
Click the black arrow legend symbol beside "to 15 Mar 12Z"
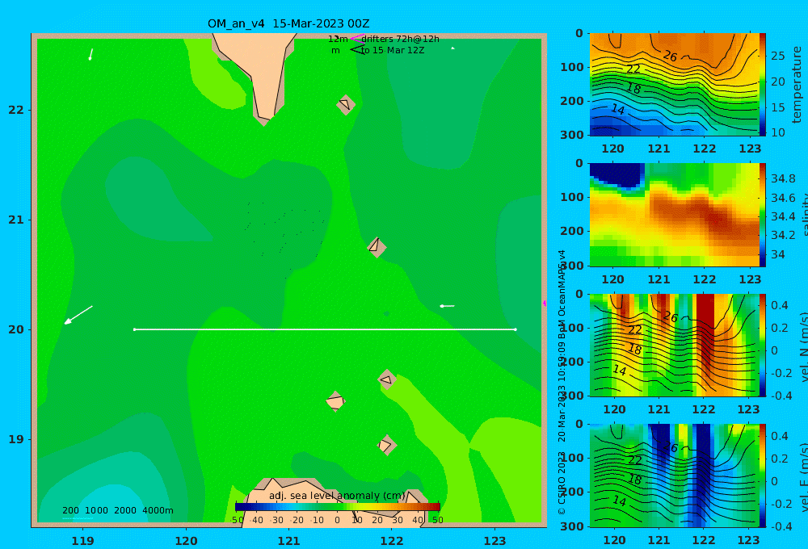pyautogui.click(x=357, y=50)
